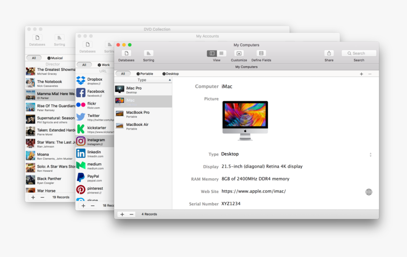The image size is (407, 257).
Task: Select Work filter in My Accounts window
Action: coord(104,65)
